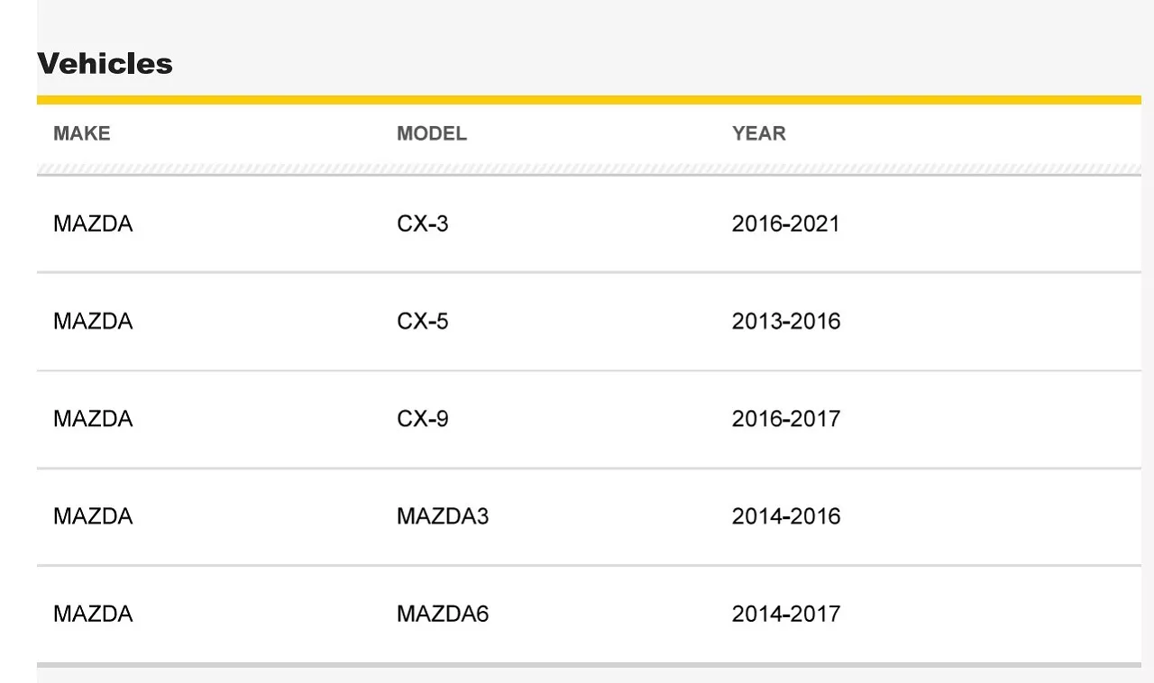Select the CX-5 model cell
This screenshot has height=683, width=1154.
pos(423,321)
